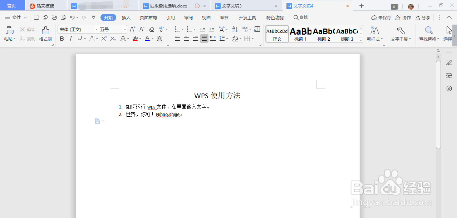Click the hexagon icon in right sidebar

coord(449,88)
